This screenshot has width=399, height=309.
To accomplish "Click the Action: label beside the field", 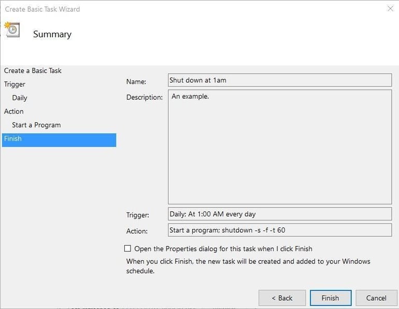I will [x=137, y=231].
